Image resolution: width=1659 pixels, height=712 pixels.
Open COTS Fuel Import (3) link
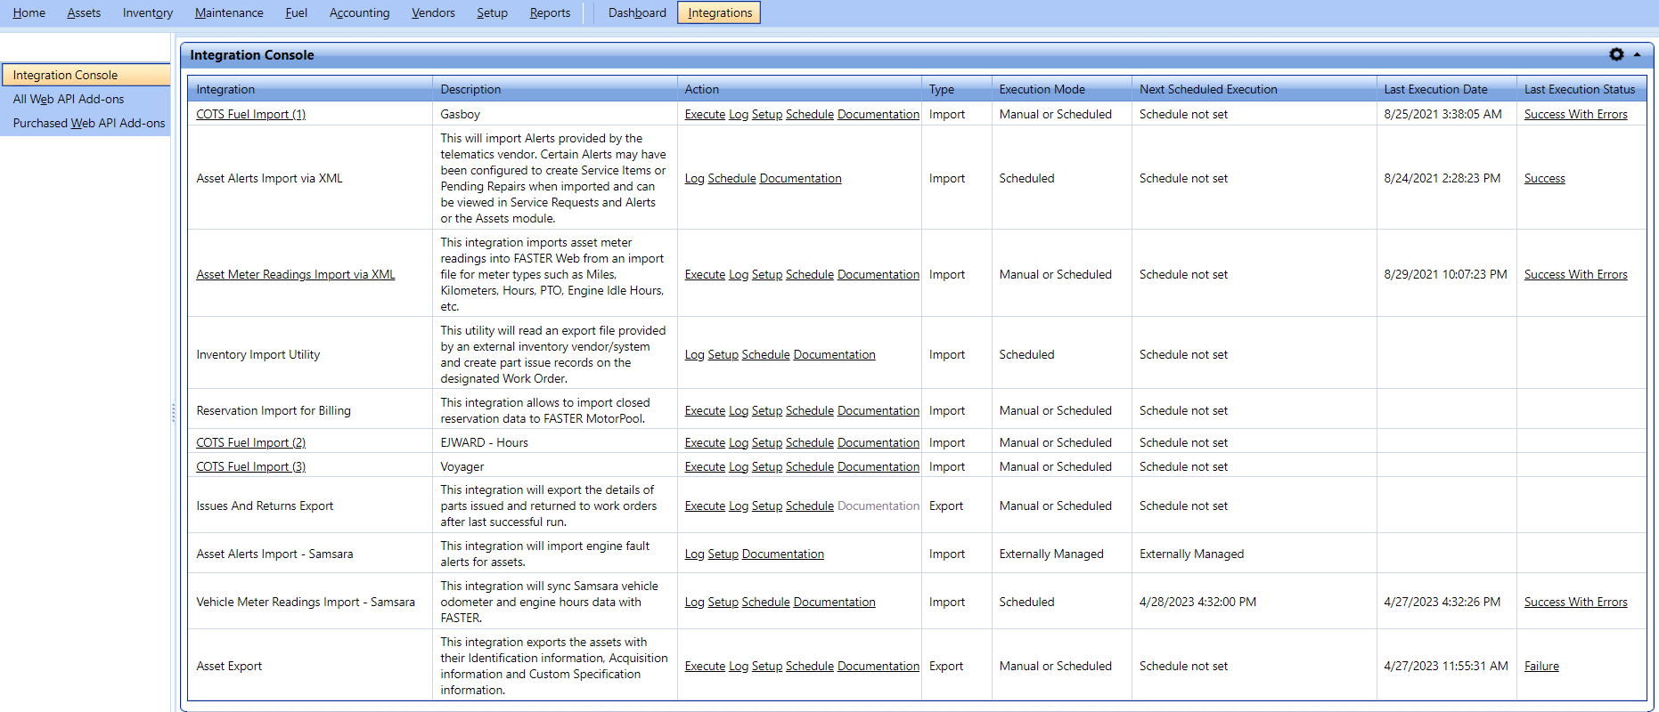250,466
